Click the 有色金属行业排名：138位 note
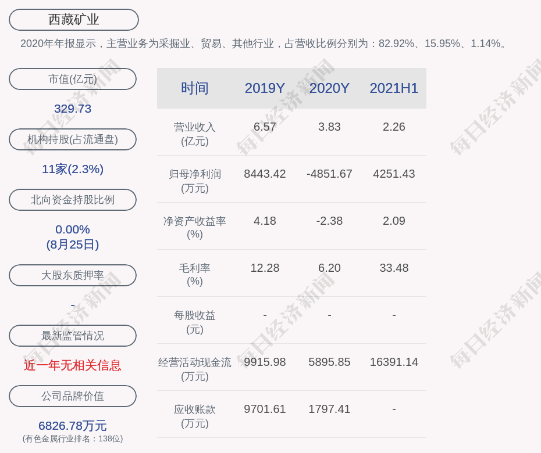541x453 pixels. [73, 438]
